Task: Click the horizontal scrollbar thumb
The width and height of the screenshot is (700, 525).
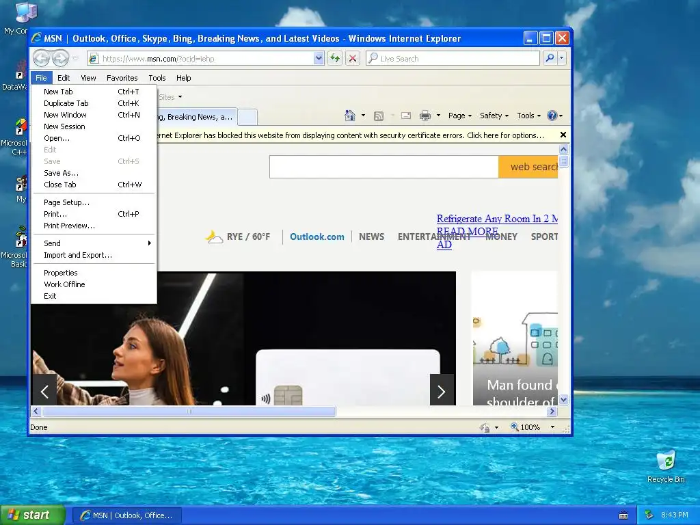Action: click(x=189, y=411)
